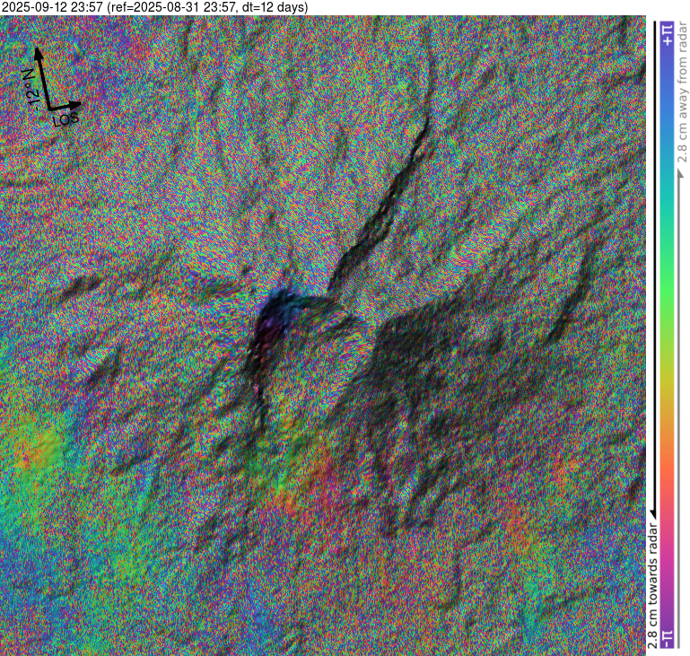The height and width of the screenshot is (656, 690).
Task: Select the −π label at colorbar bottom
Action: [667, 636]
